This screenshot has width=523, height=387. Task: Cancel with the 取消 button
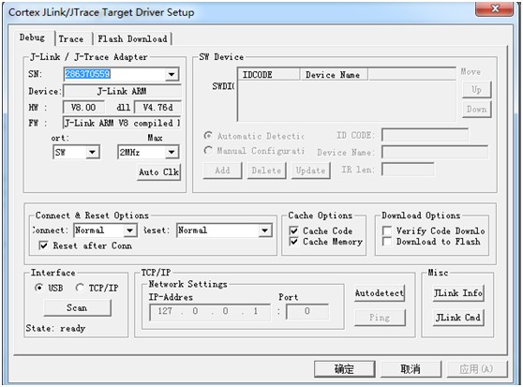click(x=411, y=369)
